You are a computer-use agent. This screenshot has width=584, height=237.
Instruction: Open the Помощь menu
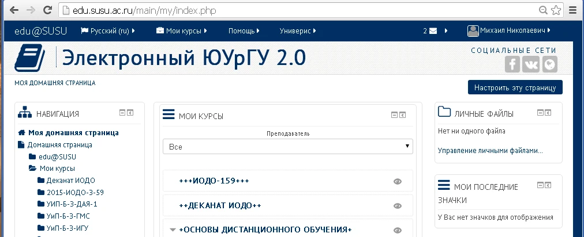tap(244, 31)
